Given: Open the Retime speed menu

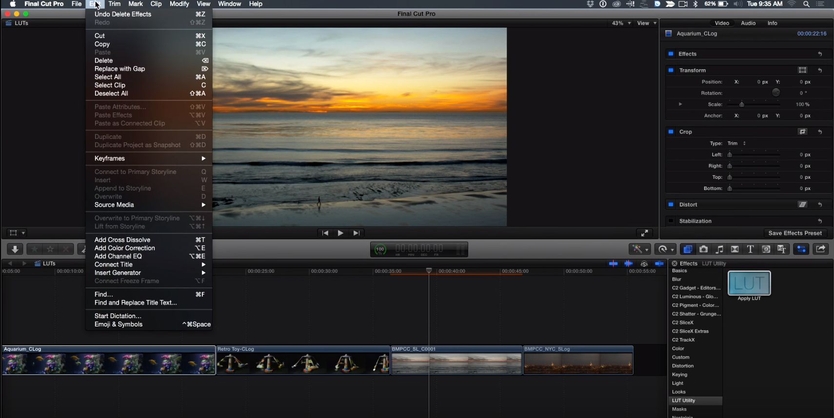Looking at the screenshot, I should 665,249.
